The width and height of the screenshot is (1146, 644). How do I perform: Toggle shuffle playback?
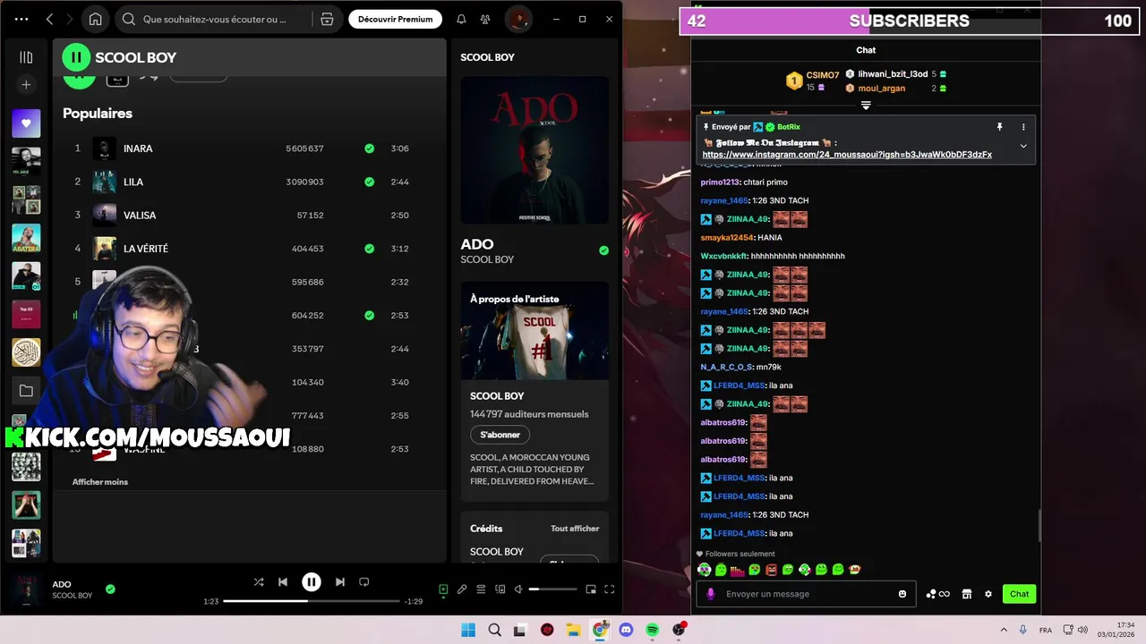pyautogui.click(x=259, y=582)
